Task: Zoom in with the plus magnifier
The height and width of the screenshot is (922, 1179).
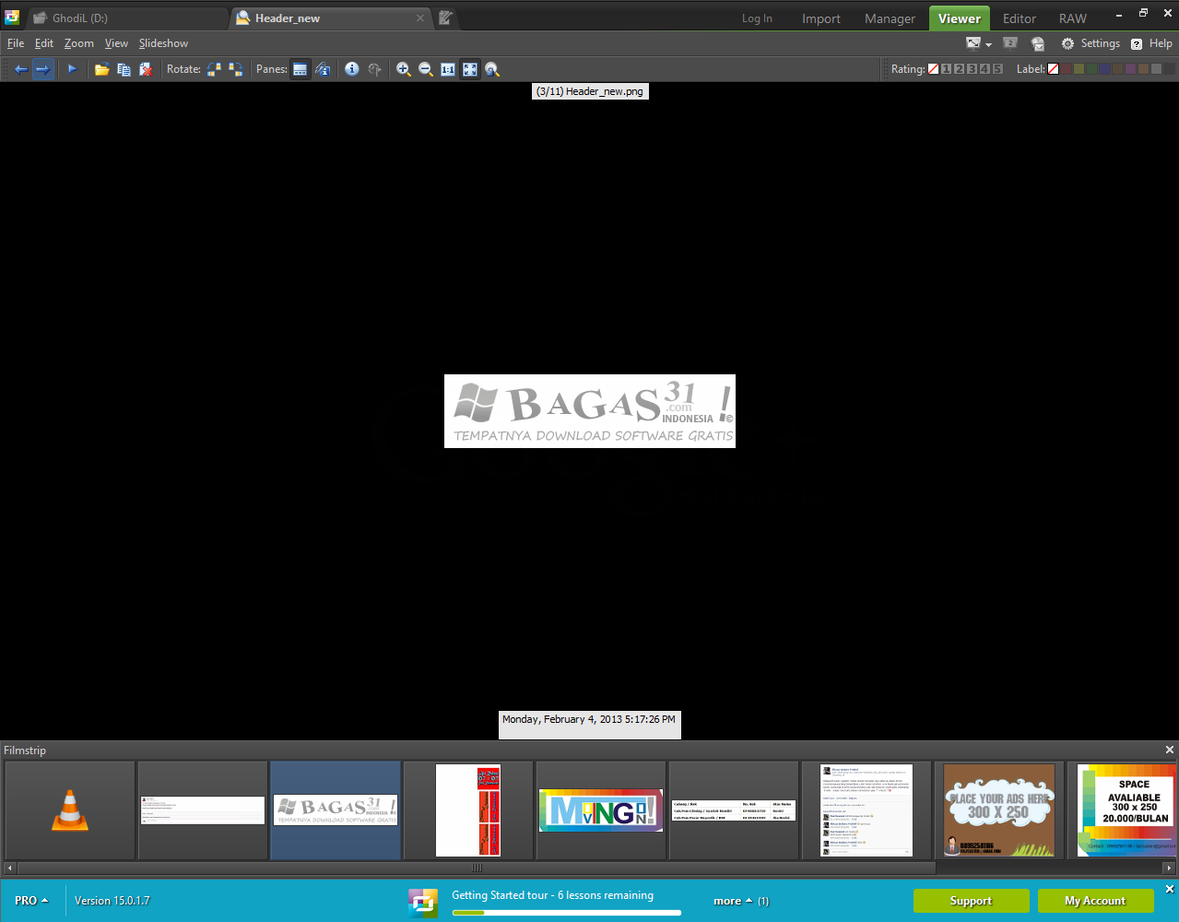Action: point(404,69)
